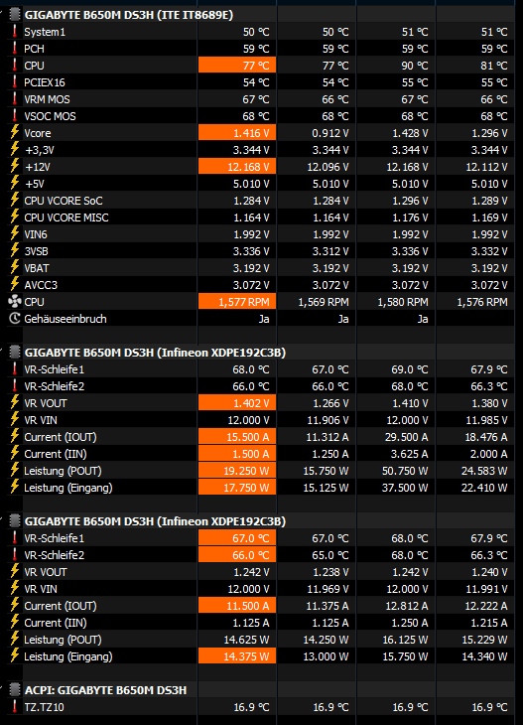Click the CPU average value 81 °C
This screenshot has height=725, width=523.
[x=494, y=66]
